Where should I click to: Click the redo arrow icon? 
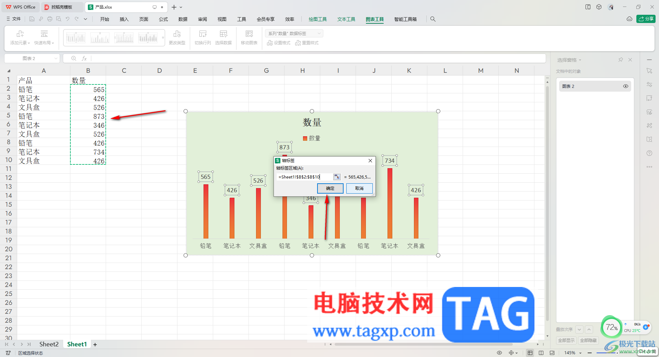77,19
